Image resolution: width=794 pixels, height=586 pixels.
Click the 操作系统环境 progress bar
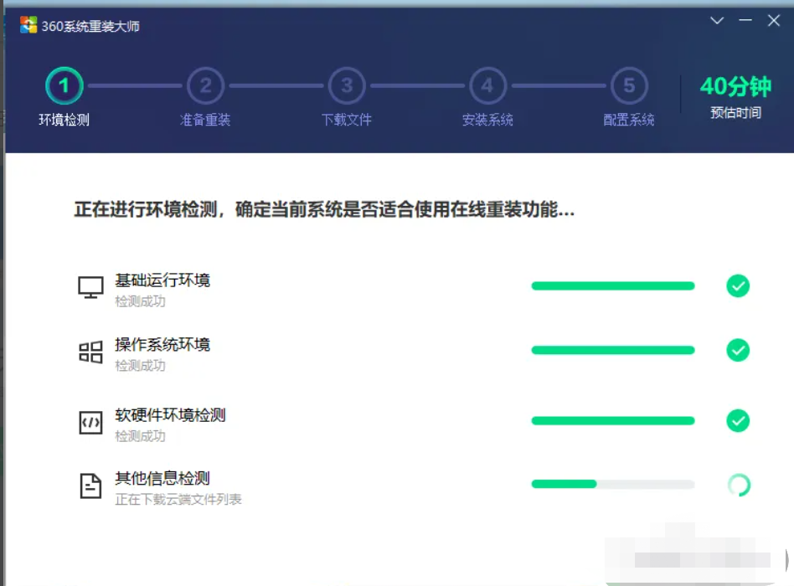point(613,350)
